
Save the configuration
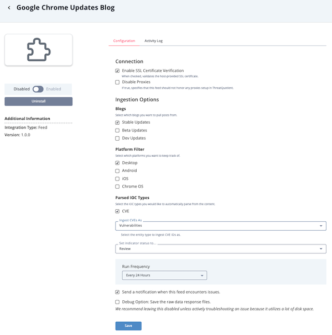click(128, 326)
